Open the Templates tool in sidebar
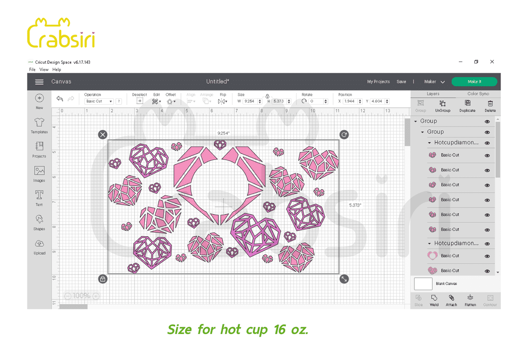524x362 pixels. [x=39, y=125]
